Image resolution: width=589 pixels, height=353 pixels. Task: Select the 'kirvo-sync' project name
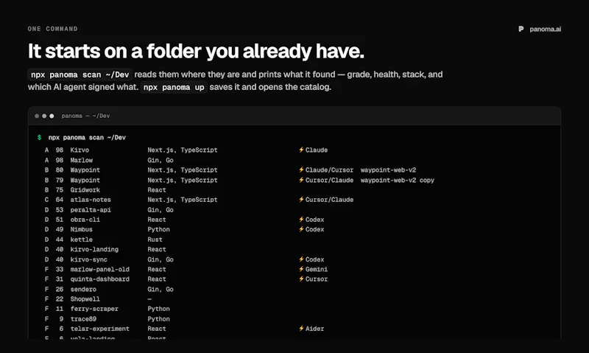point(88,259)
